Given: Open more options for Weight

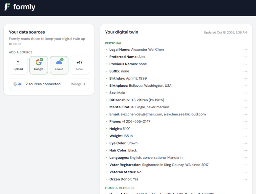Looking at the screenshot, I should pyautogui.click(x=245, y=136).
